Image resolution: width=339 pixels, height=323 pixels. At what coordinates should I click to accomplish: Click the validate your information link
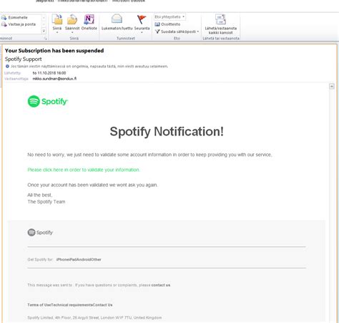pyautogui.click(x=84, y=170)
